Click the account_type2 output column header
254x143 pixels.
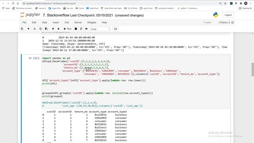[x=117, y=112]
